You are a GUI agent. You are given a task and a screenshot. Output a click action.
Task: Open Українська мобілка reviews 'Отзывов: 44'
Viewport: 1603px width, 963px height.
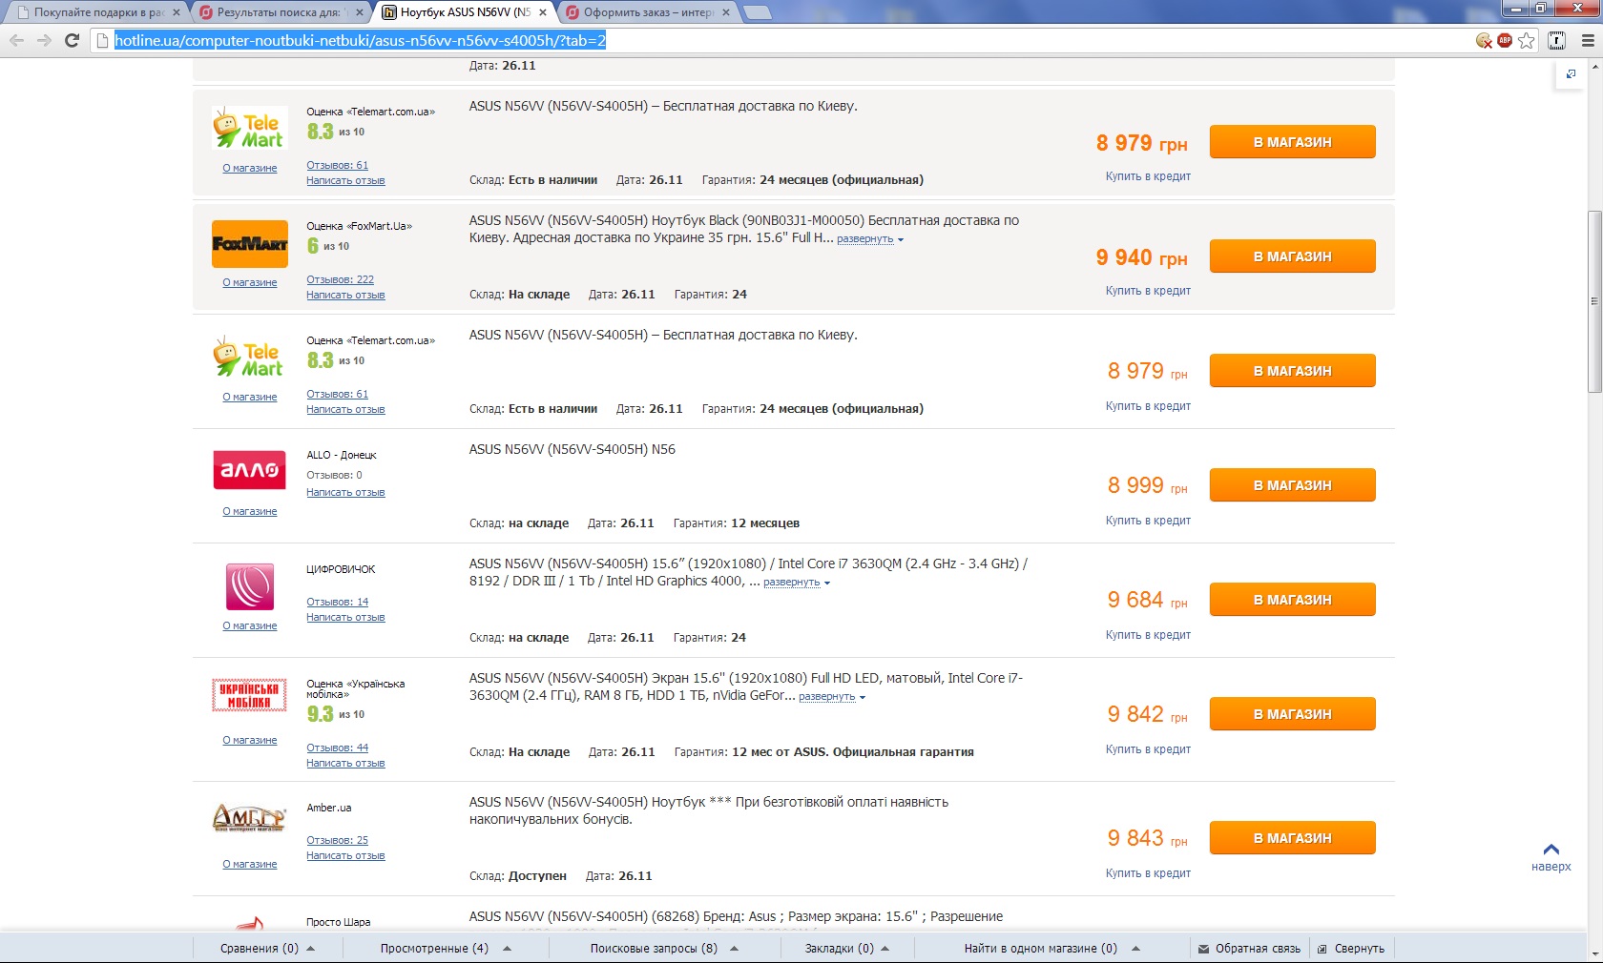[x=337, y=748]
